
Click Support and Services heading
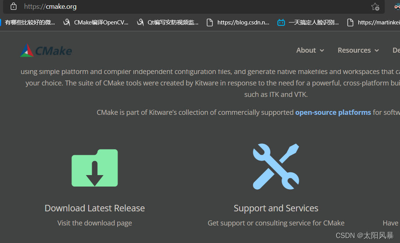click(276, 208)
